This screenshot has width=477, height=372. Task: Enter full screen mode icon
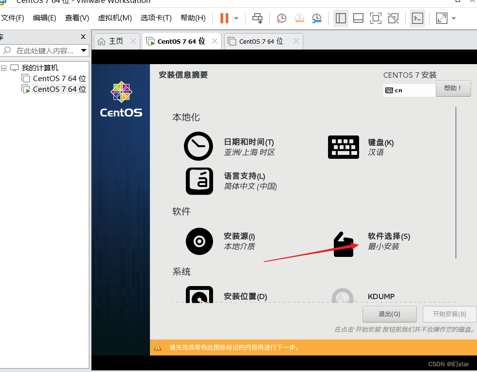376,18
